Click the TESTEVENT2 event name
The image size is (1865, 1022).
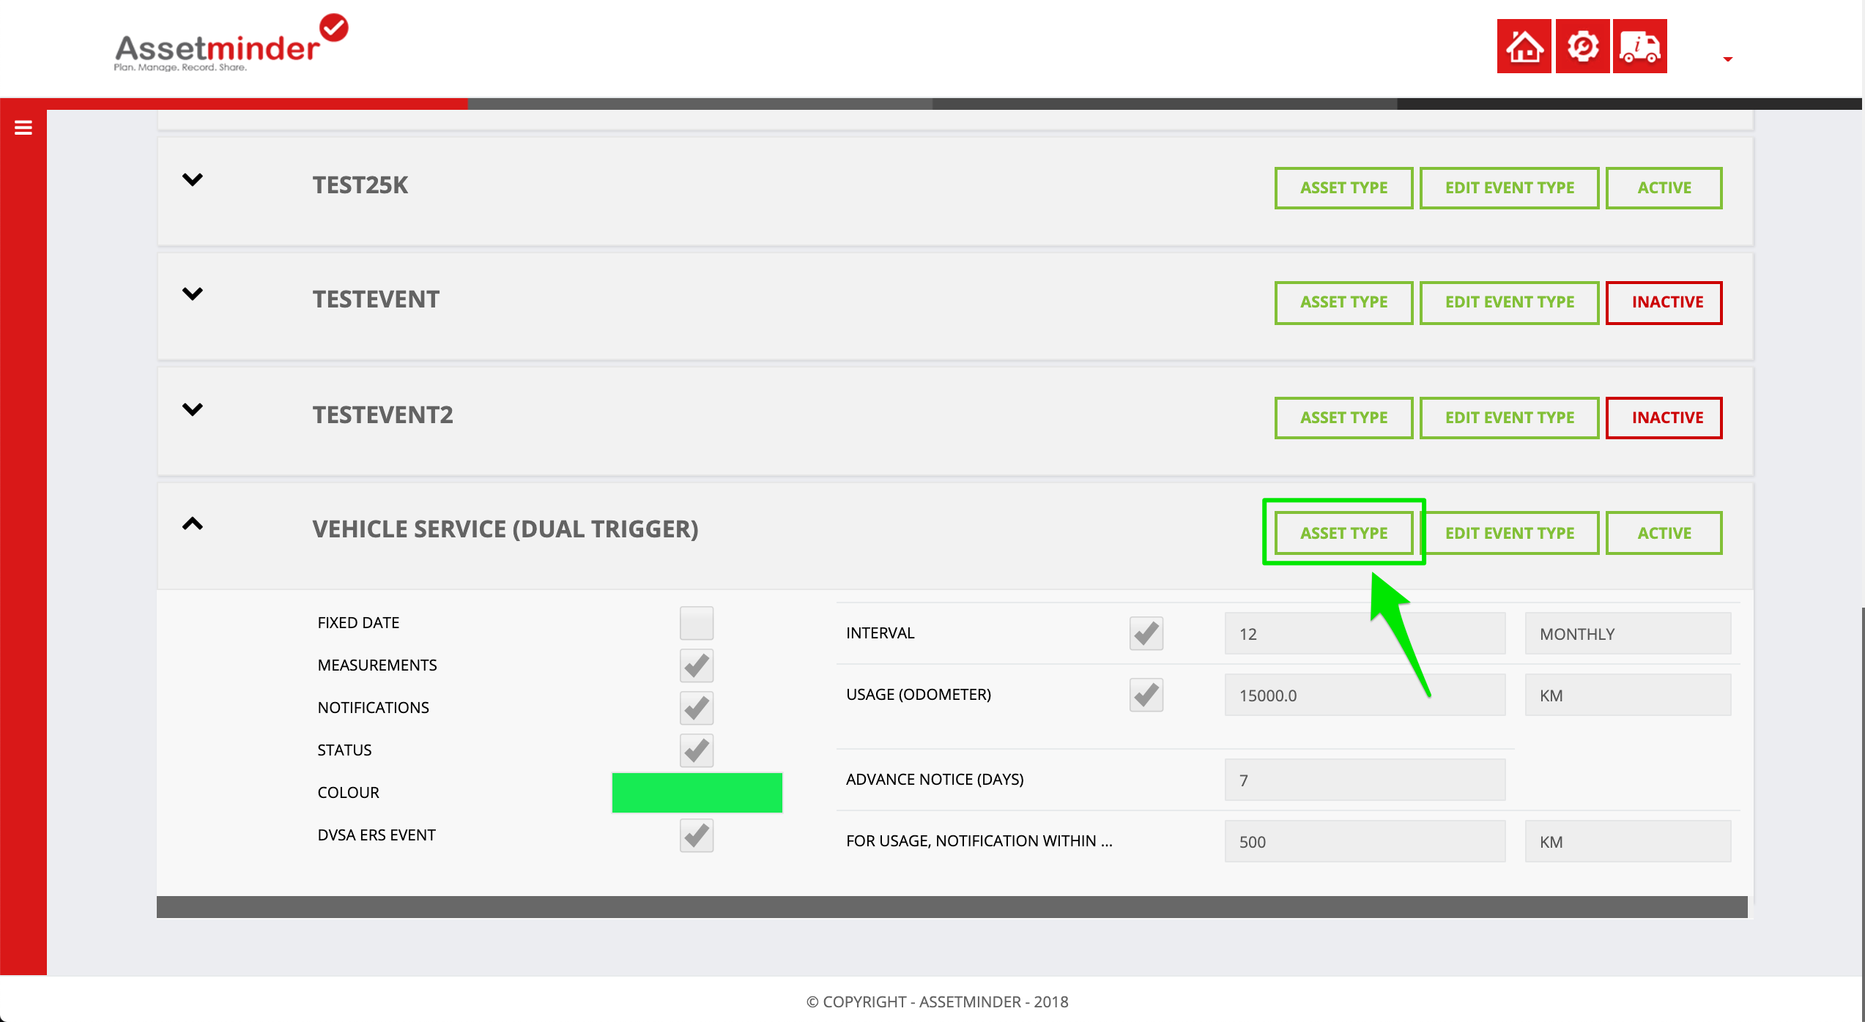pos(382,415)
